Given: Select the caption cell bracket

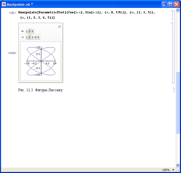Looking at the screenshot, I should (174, 90).
